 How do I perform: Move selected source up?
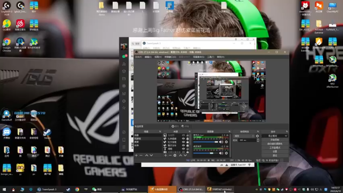pos(181,155)
